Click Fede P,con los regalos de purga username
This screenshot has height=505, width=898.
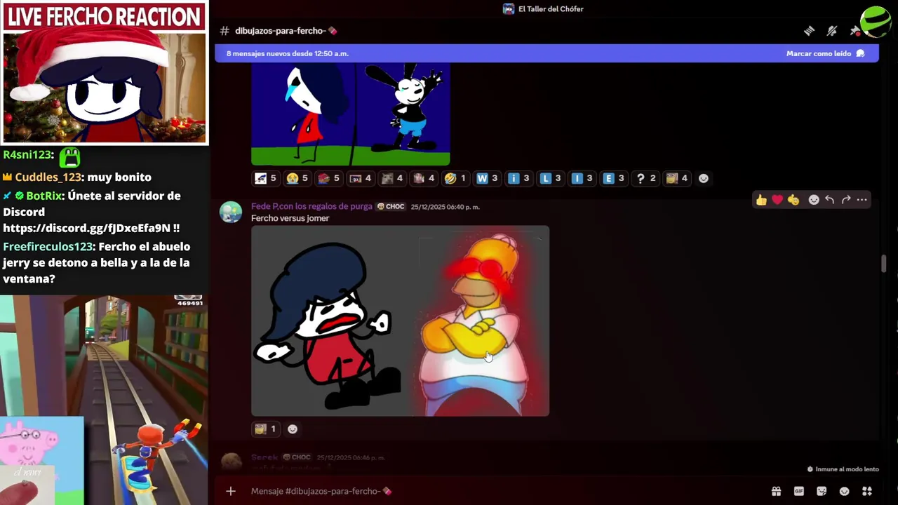click(311, 206)
